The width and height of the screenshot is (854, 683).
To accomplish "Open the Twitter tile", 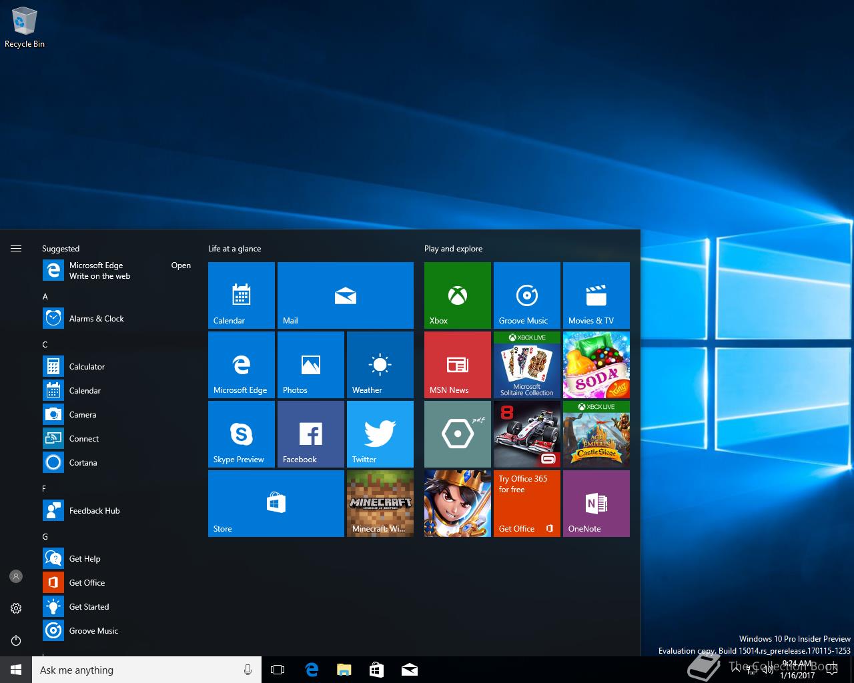I will point(380,434).
